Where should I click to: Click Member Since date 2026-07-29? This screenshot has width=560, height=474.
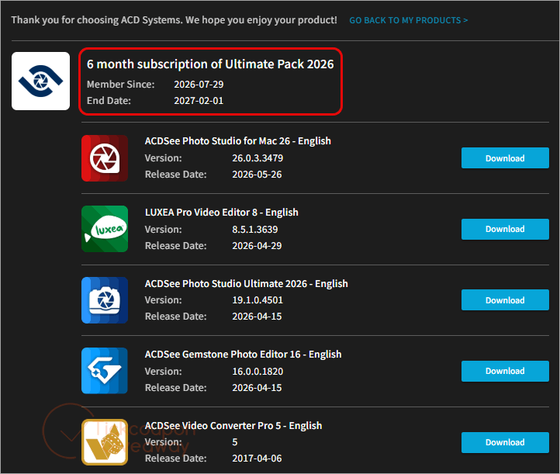point(199,85)
